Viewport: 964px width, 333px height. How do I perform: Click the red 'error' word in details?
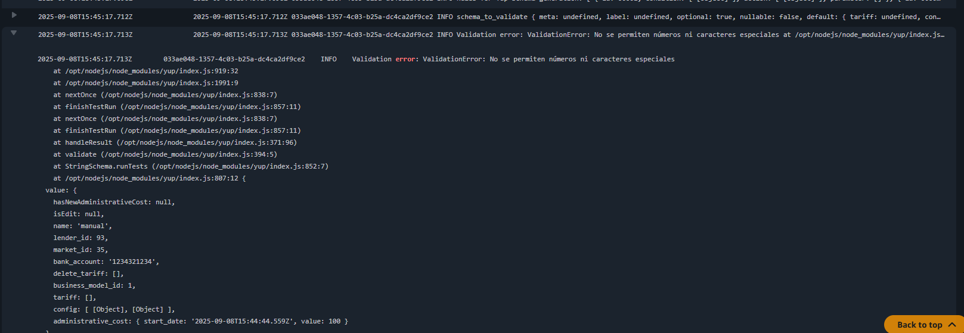coord(407,59)
